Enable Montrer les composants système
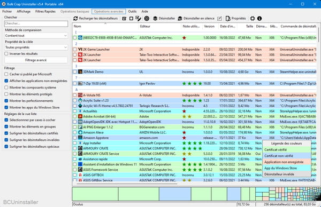321x207 pixels. [6, 87]
